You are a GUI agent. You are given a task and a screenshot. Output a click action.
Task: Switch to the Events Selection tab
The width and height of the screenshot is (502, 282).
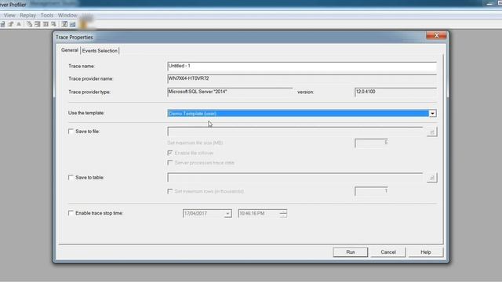click(x=100, y=51)
